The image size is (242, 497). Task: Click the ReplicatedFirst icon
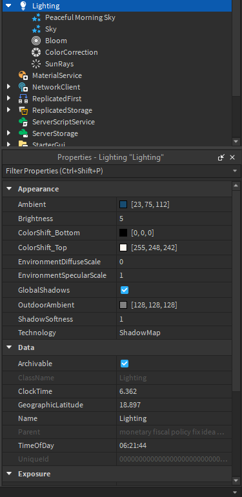click(x=23, y=99)
